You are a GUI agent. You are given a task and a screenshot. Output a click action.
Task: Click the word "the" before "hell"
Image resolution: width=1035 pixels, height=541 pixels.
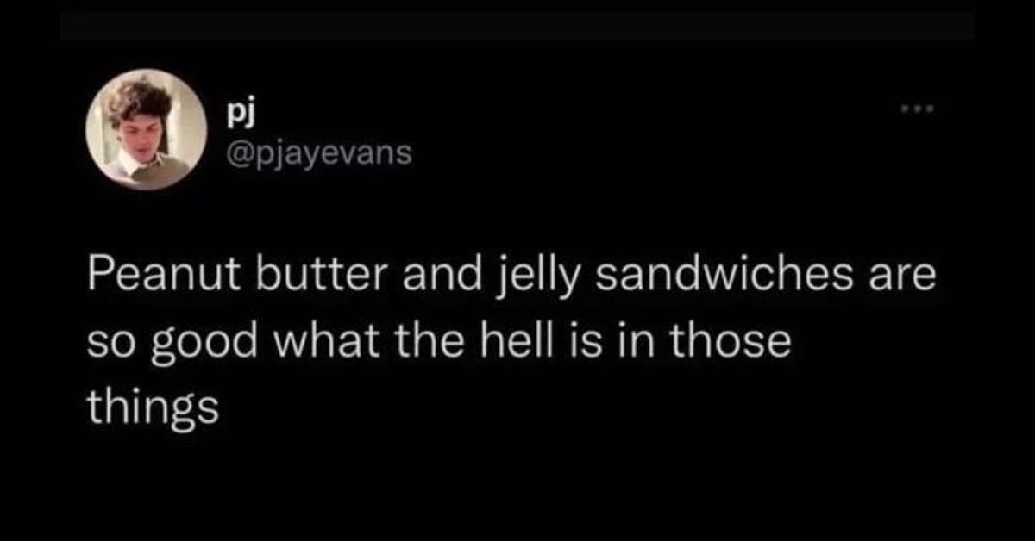433,343
